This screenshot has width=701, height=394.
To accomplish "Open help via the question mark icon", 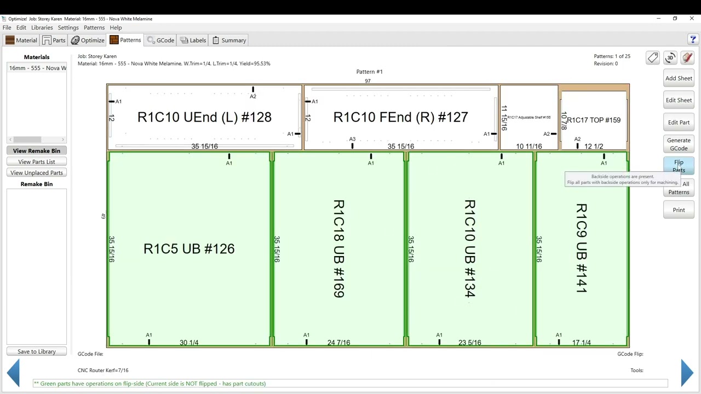I will tap(693, 39).
